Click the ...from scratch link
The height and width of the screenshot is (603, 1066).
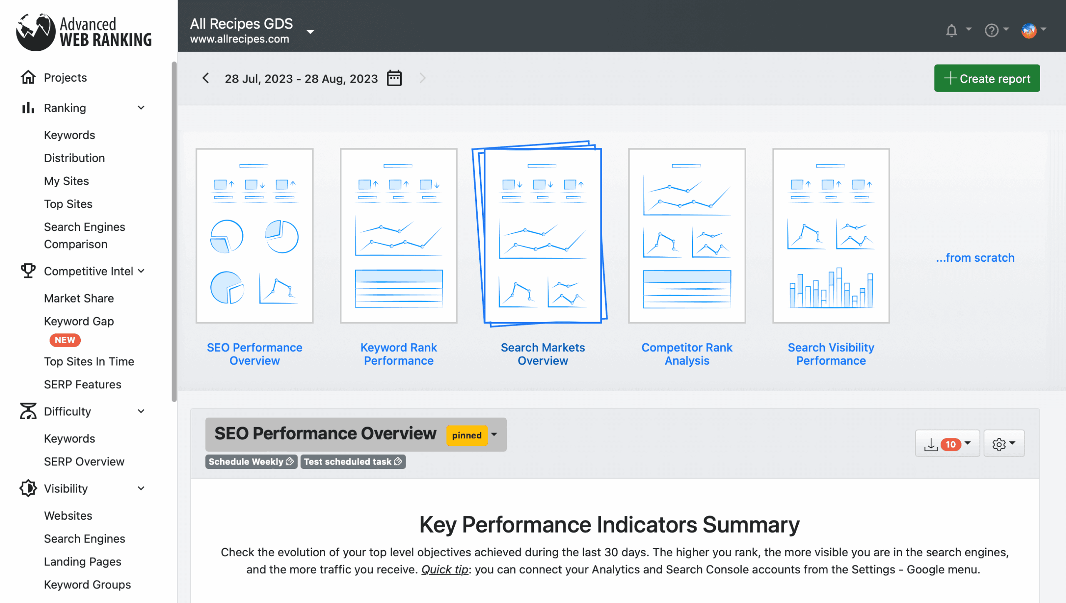[x=975, y=258]
